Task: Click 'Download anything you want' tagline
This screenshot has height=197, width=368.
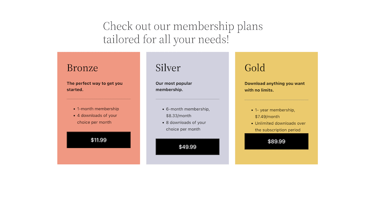Action: pos(275,87)
